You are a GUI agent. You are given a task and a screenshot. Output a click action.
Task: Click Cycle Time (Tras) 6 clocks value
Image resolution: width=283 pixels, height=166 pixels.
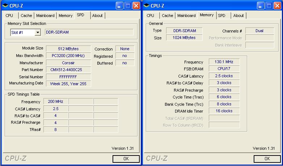click(x=224, y=97)
